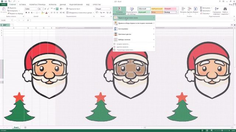236x132 pixels.
Task: Toggle underline formatting
Action: click(32, 13)
